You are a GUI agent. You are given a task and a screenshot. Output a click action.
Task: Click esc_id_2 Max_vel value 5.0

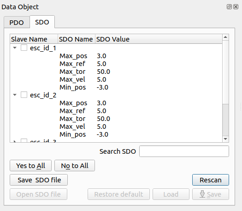[101, 127]
